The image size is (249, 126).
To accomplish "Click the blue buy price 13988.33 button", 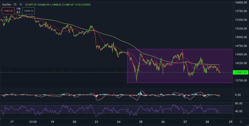I will click(x=29, y=11).
